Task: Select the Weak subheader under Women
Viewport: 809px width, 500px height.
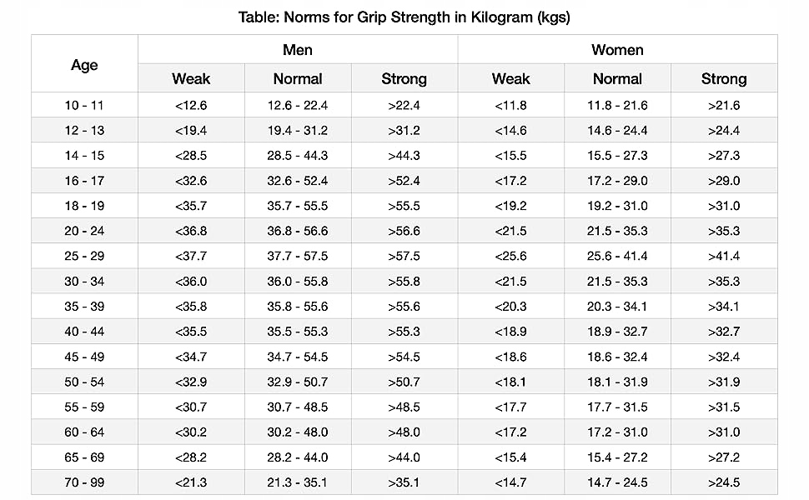Action: [510, 79]
